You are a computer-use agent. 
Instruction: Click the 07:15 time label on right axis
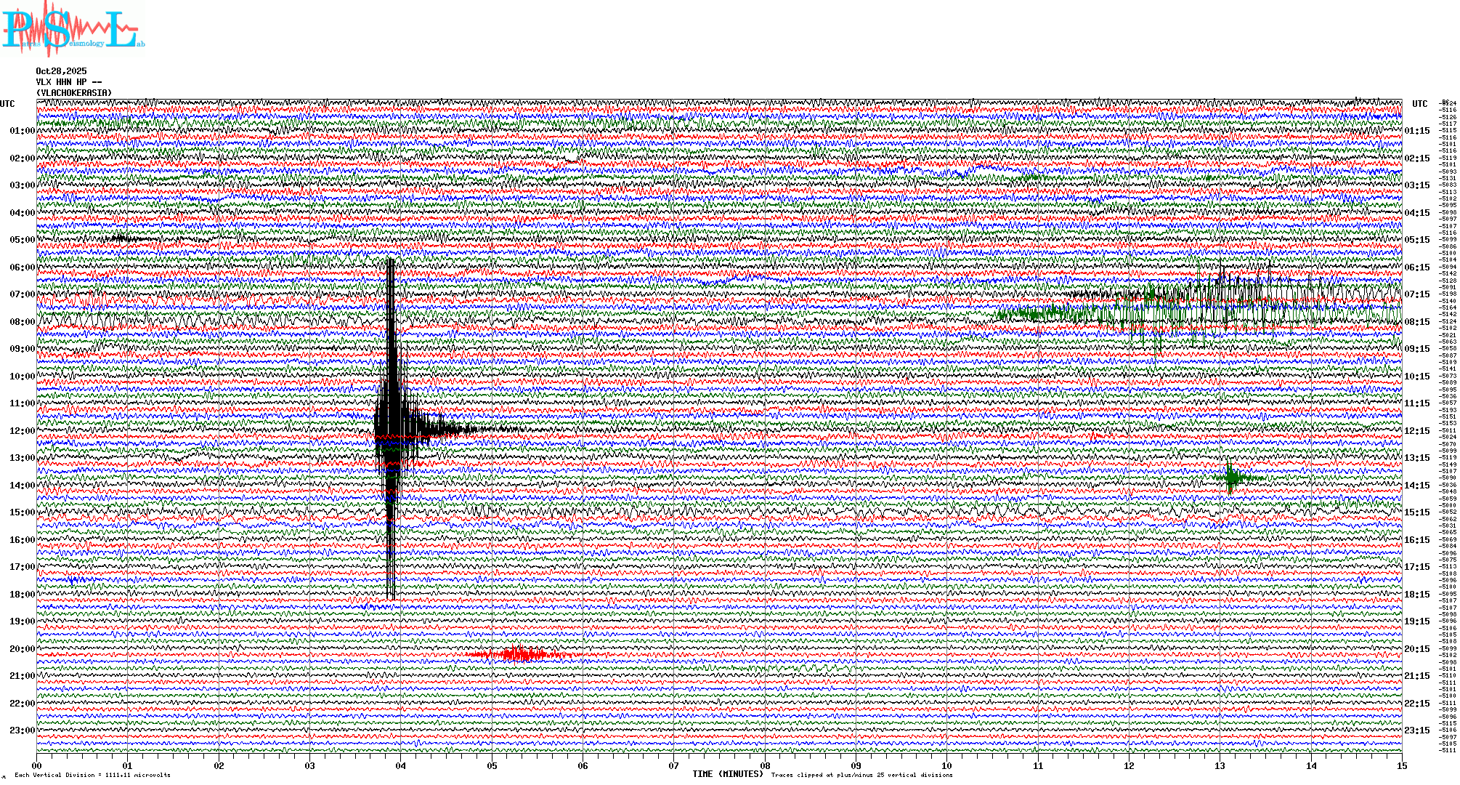tap(1416, 294)
